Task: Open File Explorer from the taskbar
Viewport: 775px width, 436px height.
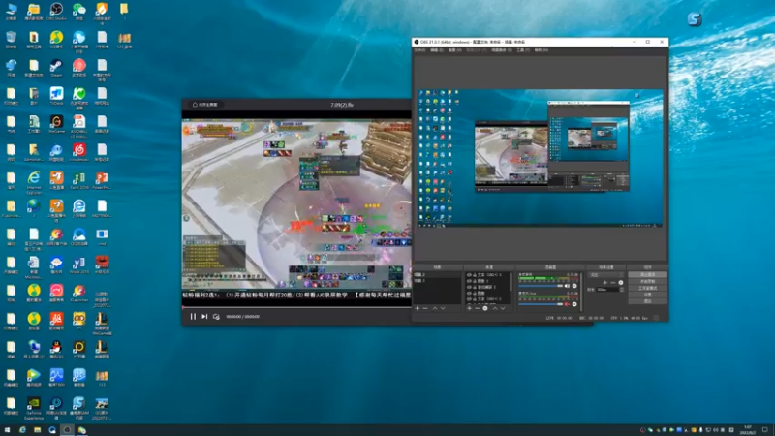Action: [37, 430]
